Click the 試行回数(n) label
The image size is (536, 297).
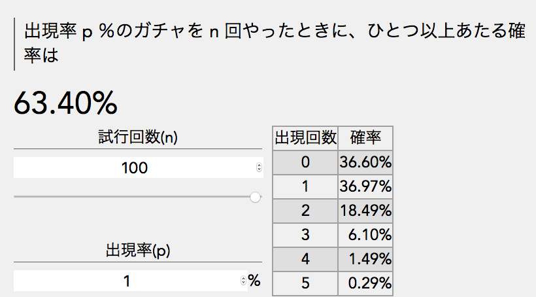pos(138,137)
